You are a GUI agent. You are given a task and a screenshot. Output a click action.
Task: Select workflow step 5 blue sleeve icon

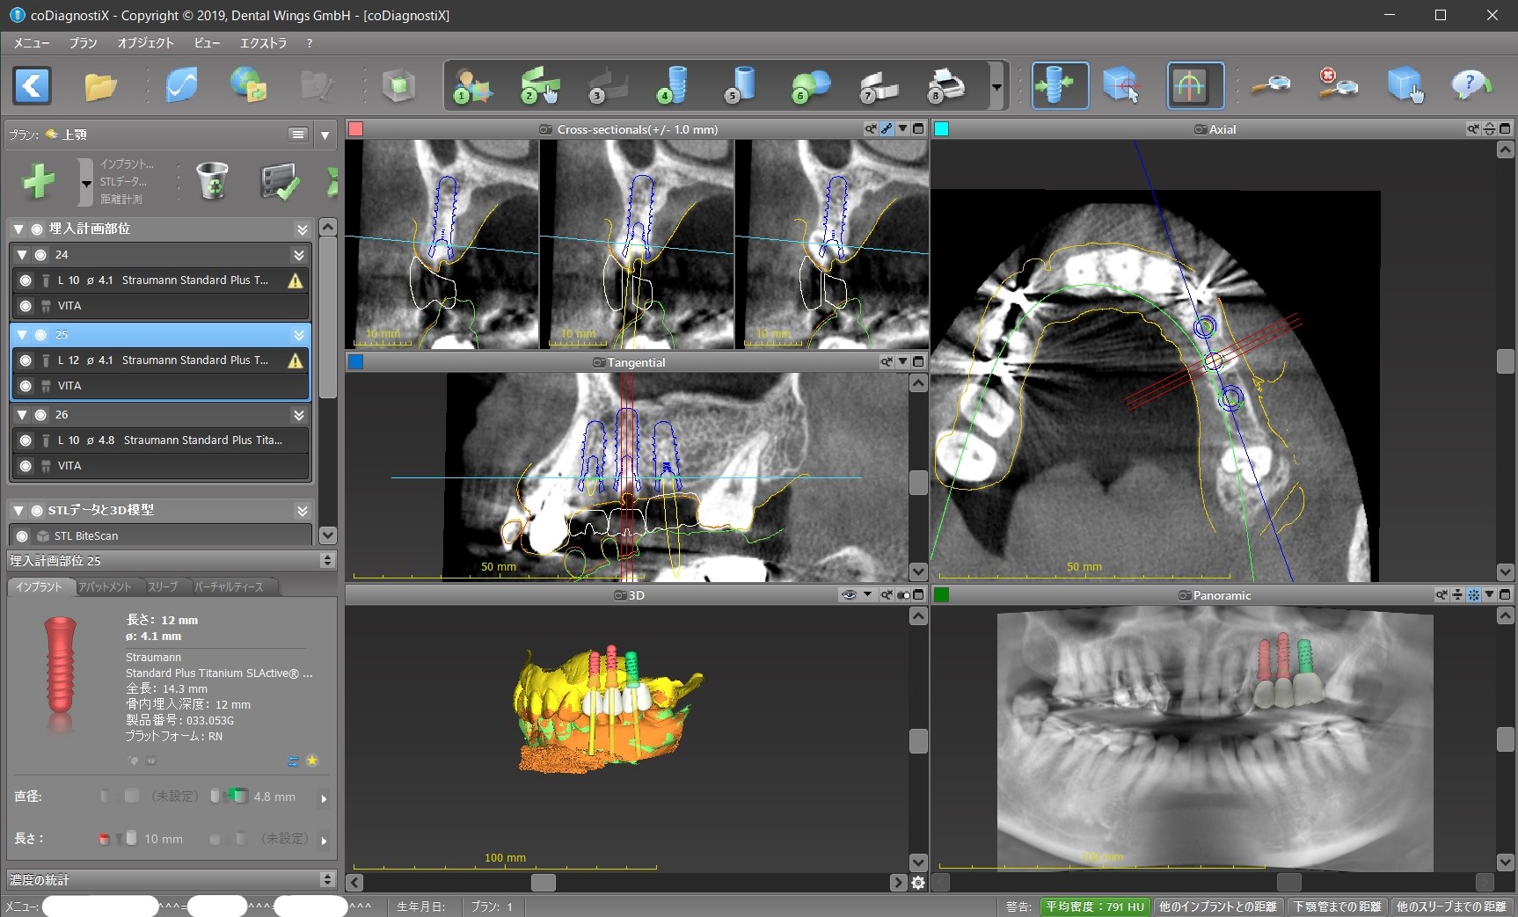click(741, 86)
